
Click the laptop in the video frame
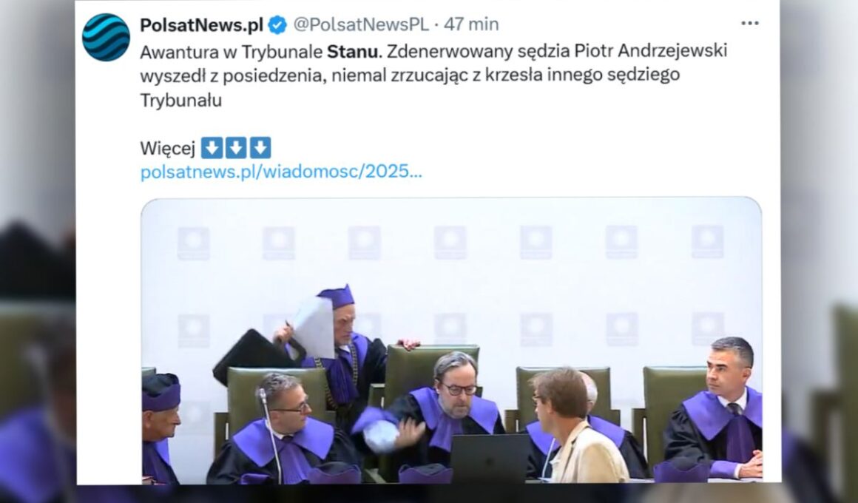[490, 458]
